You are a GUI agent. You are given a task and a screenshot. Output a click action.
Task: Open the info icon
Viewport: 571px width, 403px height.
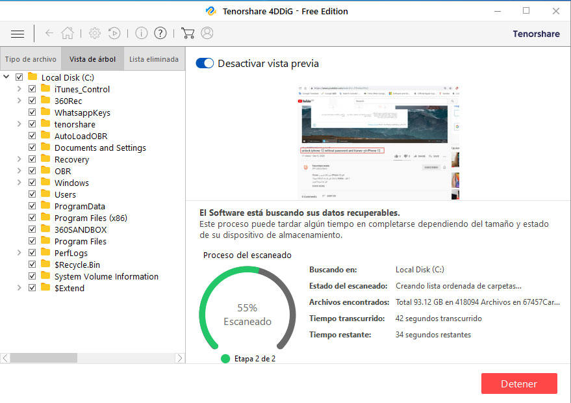point(142,33)
